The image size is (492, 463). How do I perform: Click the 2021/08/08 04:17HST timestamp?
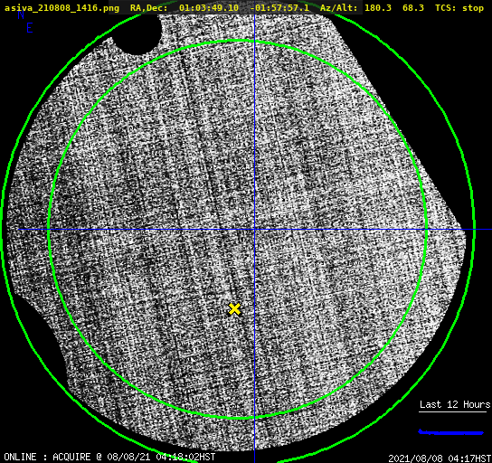[440, 458]
